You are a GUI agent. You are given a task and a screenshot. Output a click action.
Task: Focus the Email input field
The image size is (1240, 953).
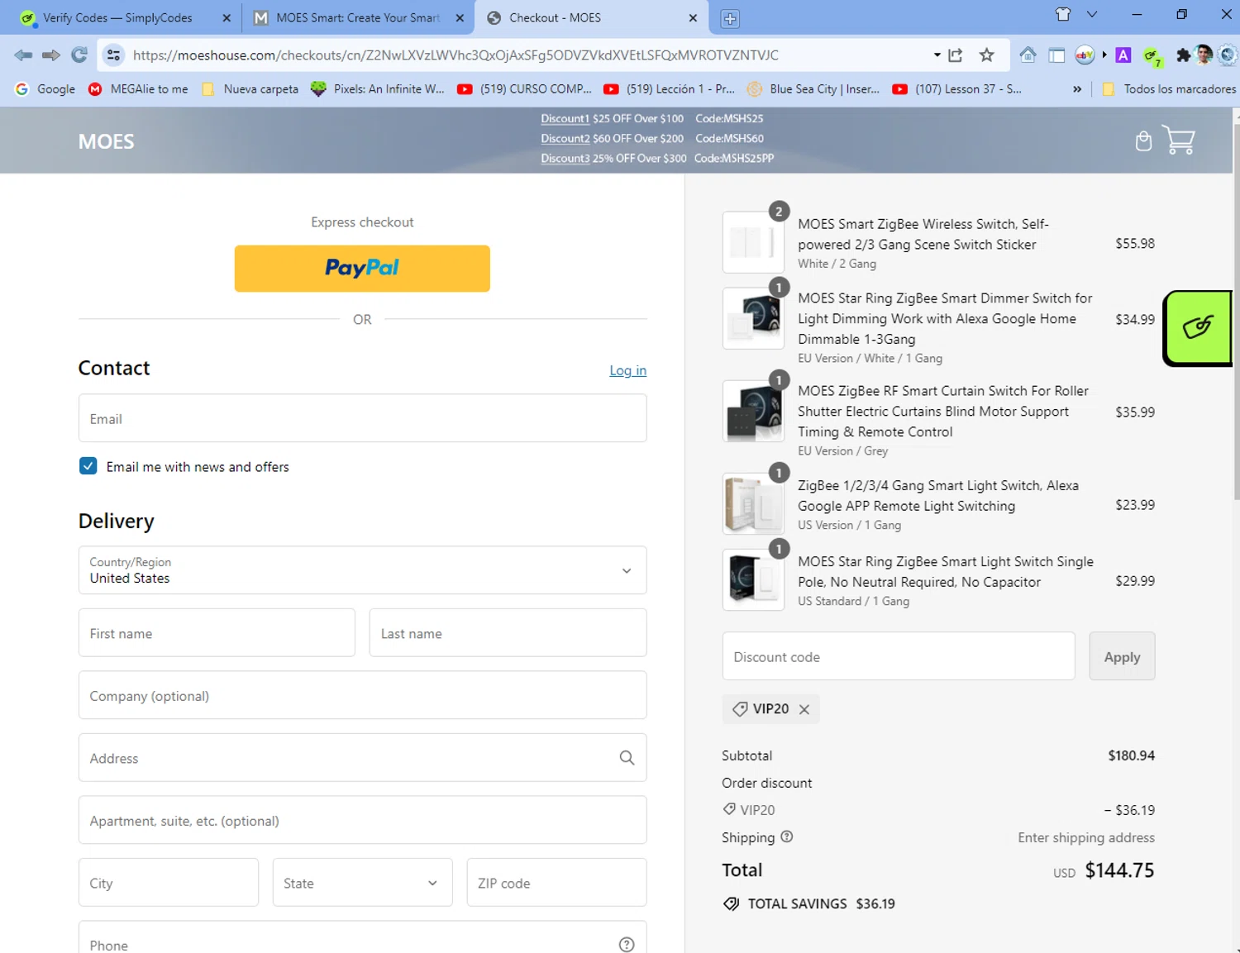pos(362,418)
